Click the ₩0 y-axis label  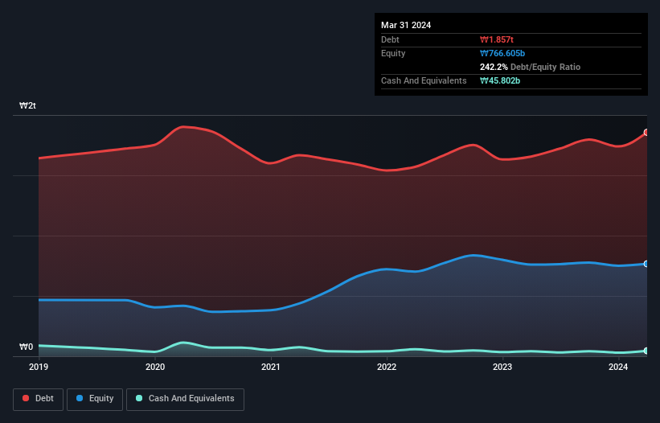click(x=26, y=347)
